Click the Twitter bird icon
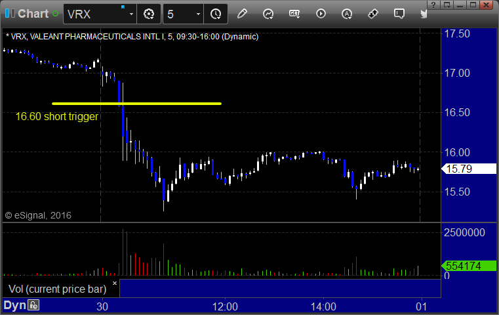499x315 pixels. [x=424, y=14]
